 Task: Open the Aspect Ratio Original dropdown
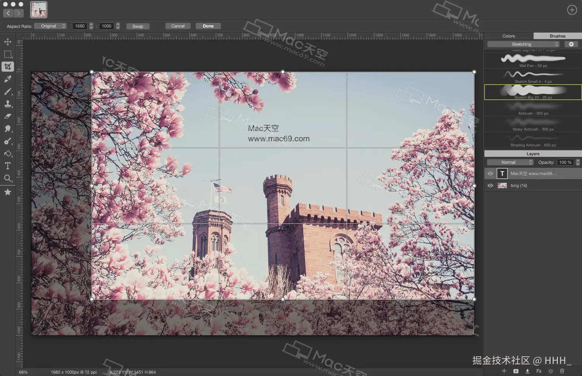(x=50, y=26)
